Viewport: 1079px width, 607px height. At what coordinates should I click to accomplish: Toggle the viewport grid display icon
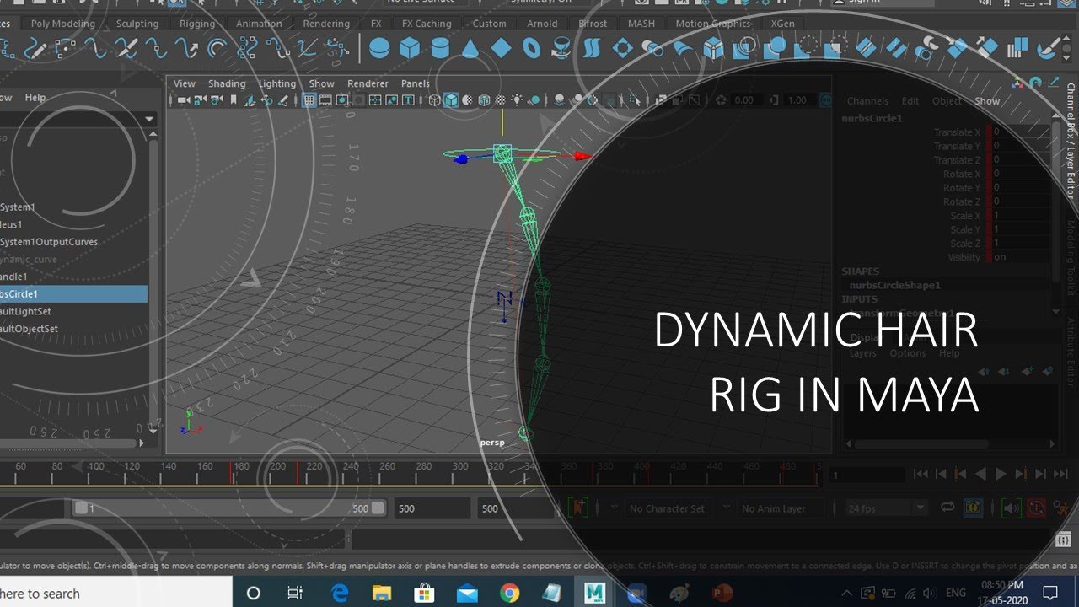click(x=309, y=100)
